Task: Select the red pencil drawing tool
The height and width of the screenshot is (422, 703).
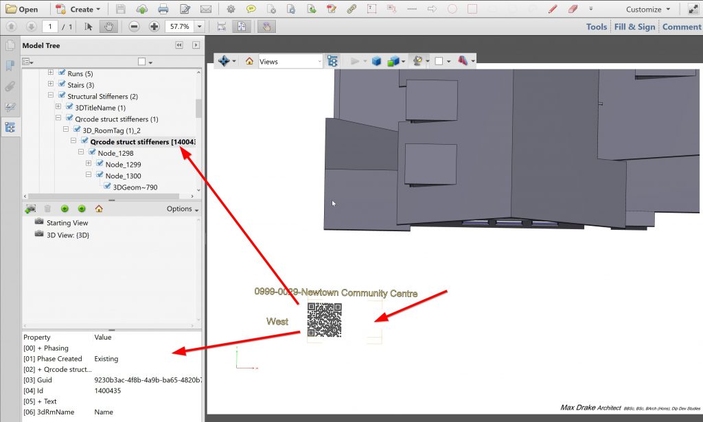Action: (553, 10)
